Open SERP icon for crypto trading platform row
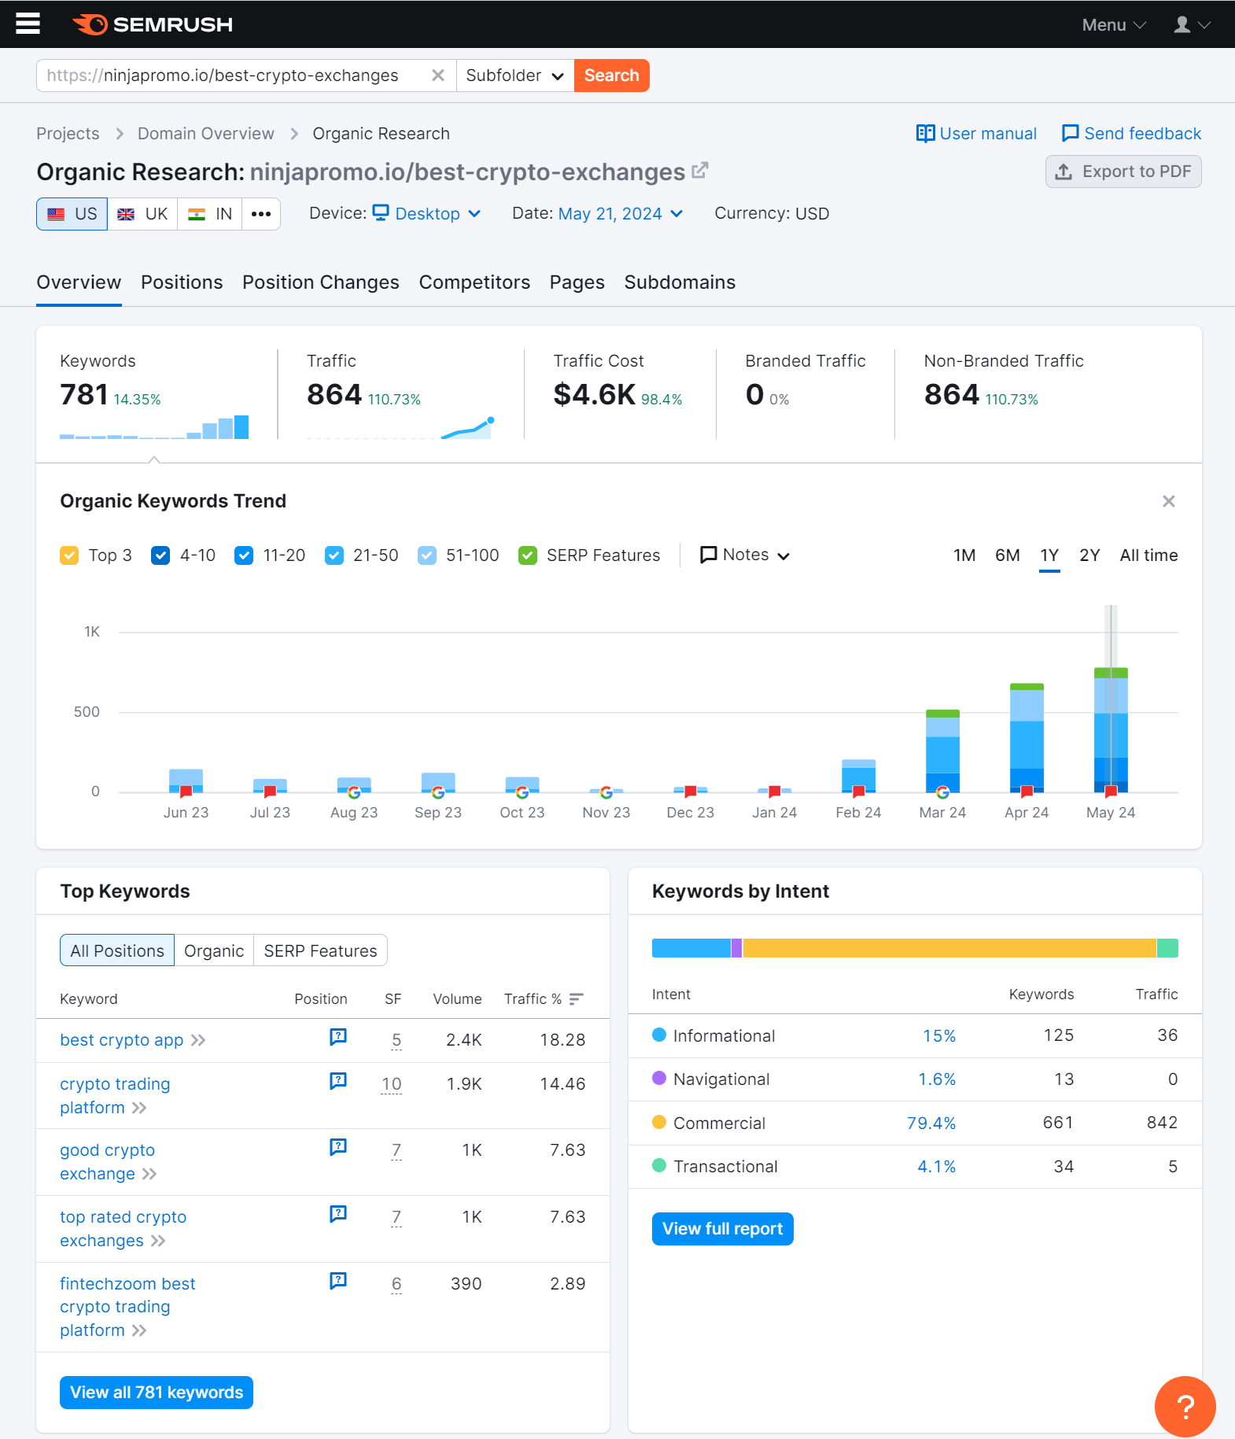This screenshot has width=1235, height=1439. [338, 1081]
